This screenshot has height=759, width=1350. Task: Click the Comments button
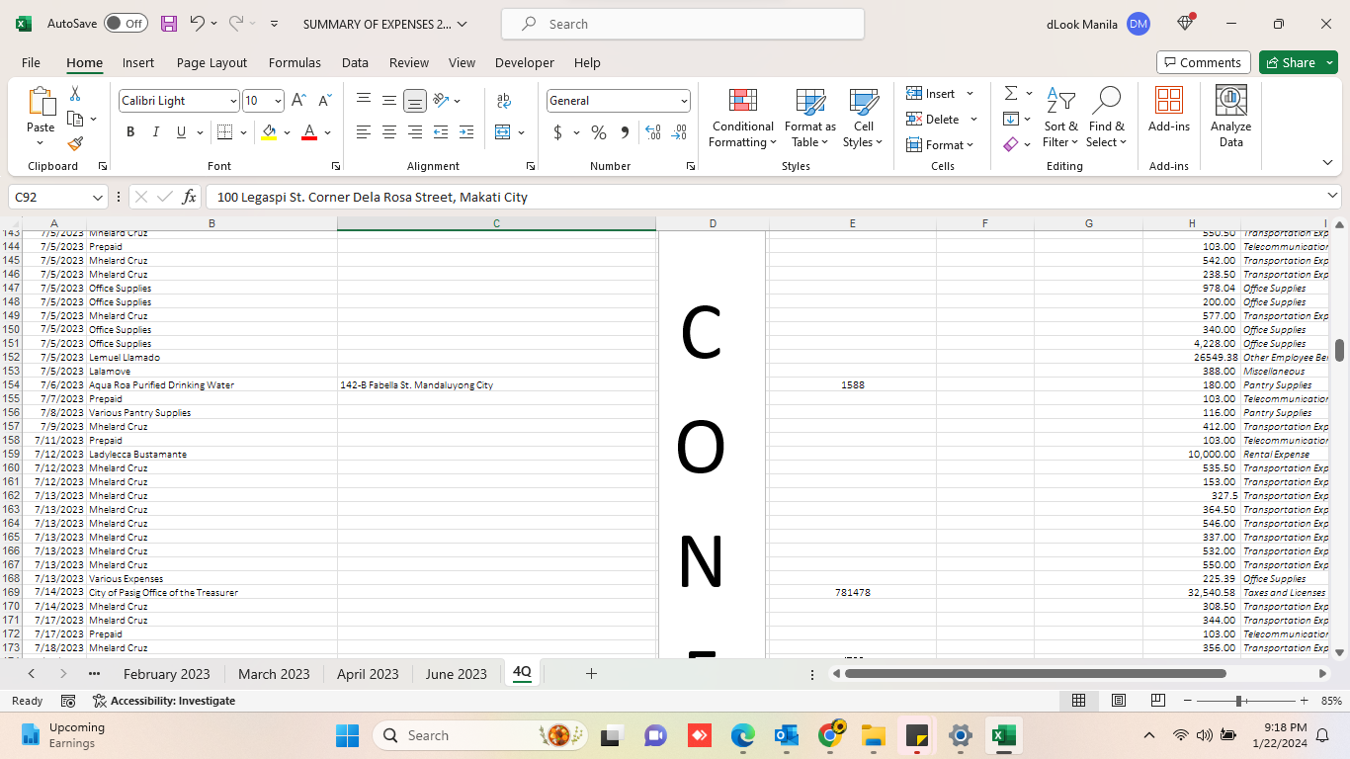pos(1204,62)
